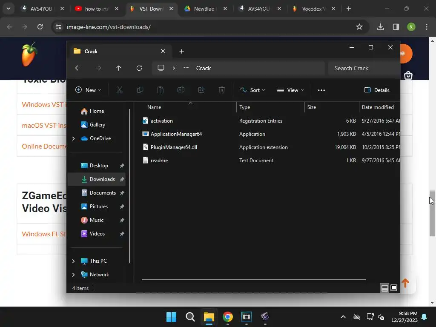Viewport: 436px width, 327px height.
Task: Open Music in quick access
Action: coord(97,220)
